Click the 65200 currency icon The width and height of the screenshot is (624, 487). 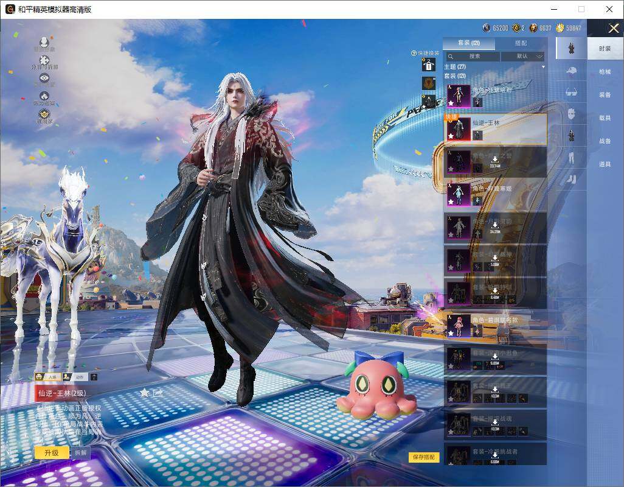(x=487, y=28)
